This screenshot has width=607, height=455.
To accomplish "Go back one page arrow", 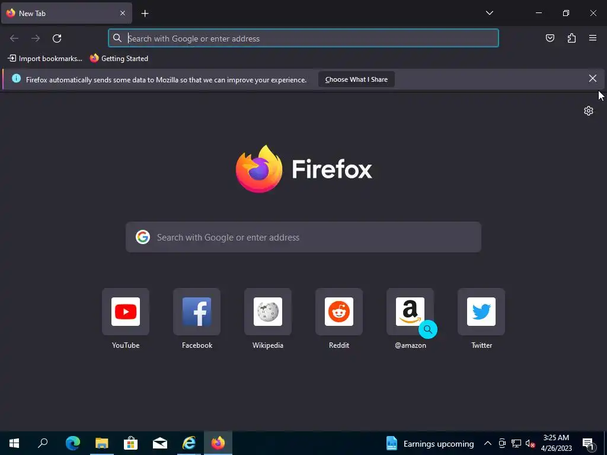I will tap(14, 39).
